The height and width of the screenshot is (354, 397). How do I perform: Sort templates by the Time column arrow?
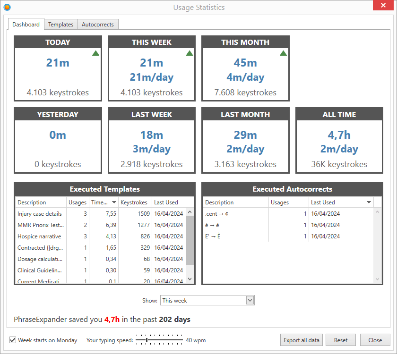[x=114, y=202]
